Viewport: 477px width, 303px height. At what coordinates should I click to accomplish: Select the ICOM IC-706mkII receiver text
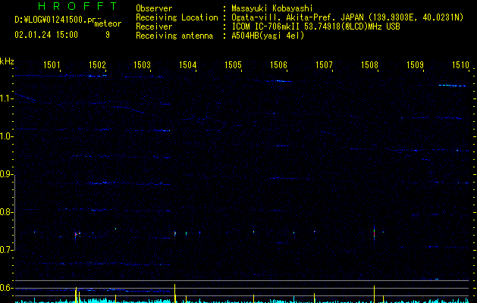pos(315,27)
